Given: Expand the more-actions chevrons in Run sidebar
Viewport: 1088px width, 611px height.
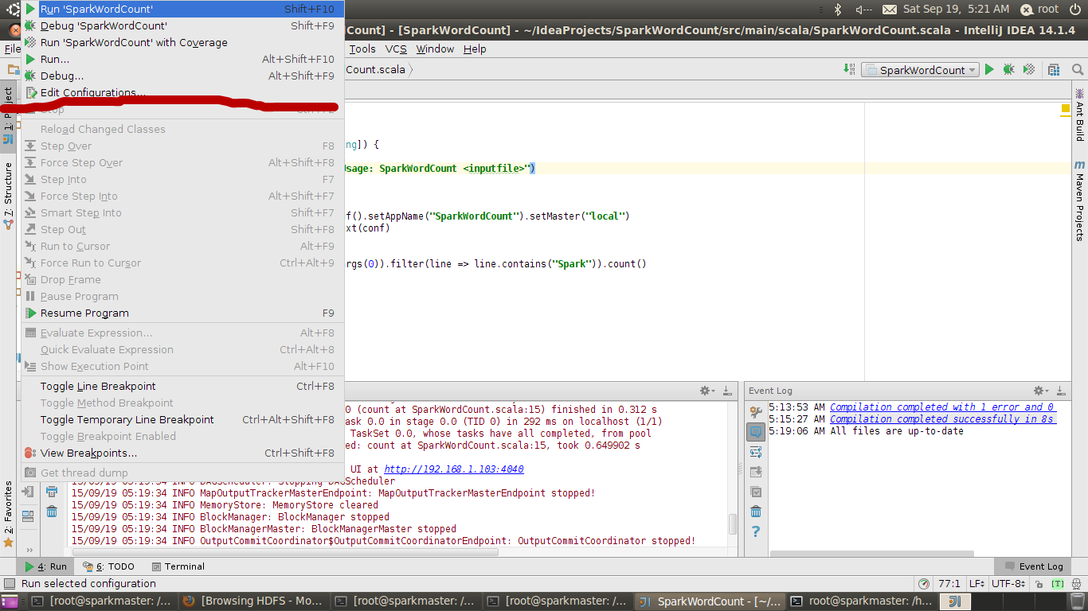Looking at the screenshot, I should [29, 549].
